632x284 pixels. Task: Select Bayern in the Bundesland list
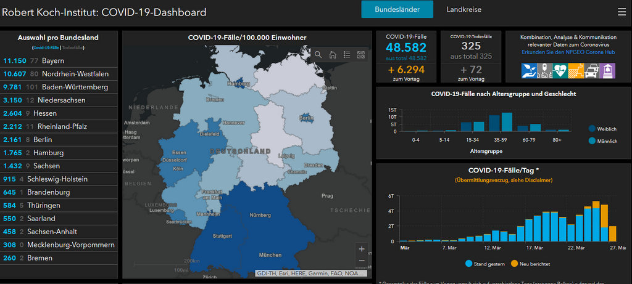coord(53,61)
